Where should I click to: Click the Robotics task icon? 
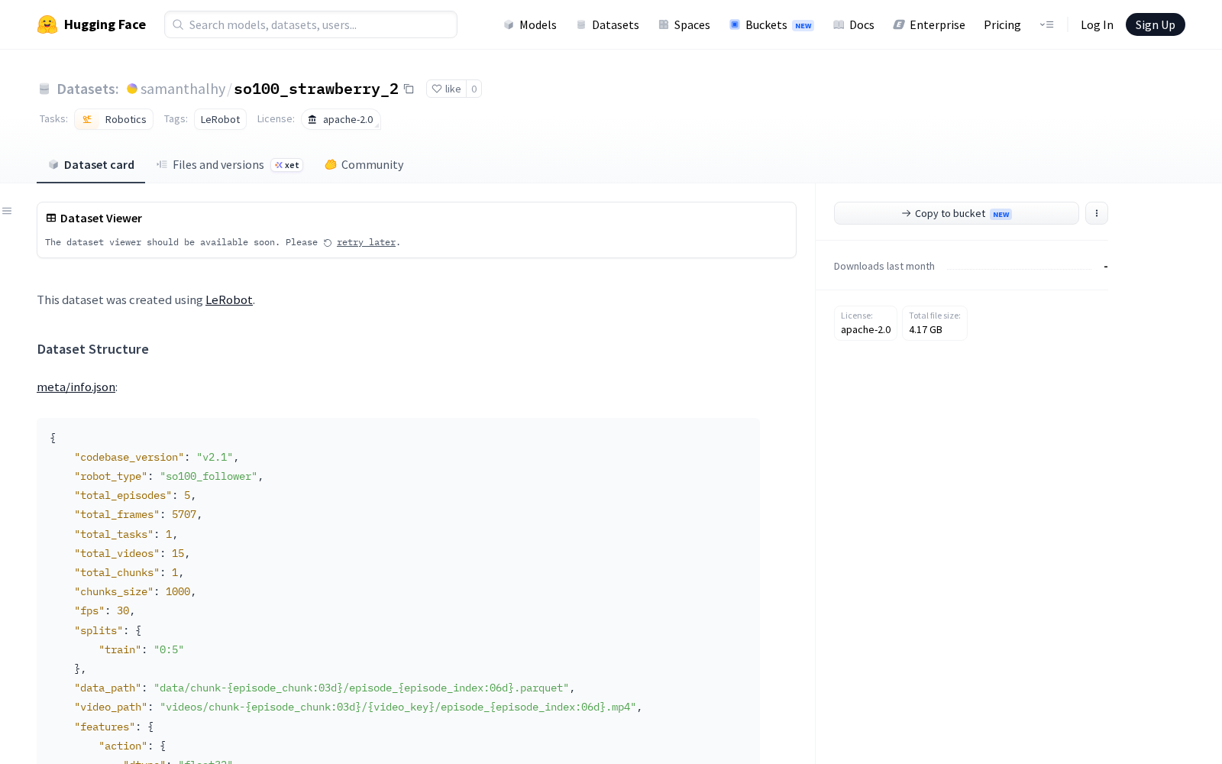click(87, 119)
